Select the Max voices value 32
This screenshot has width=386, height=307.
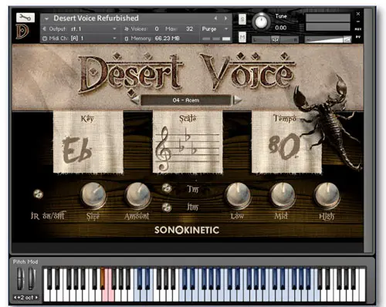coord(189,29)
